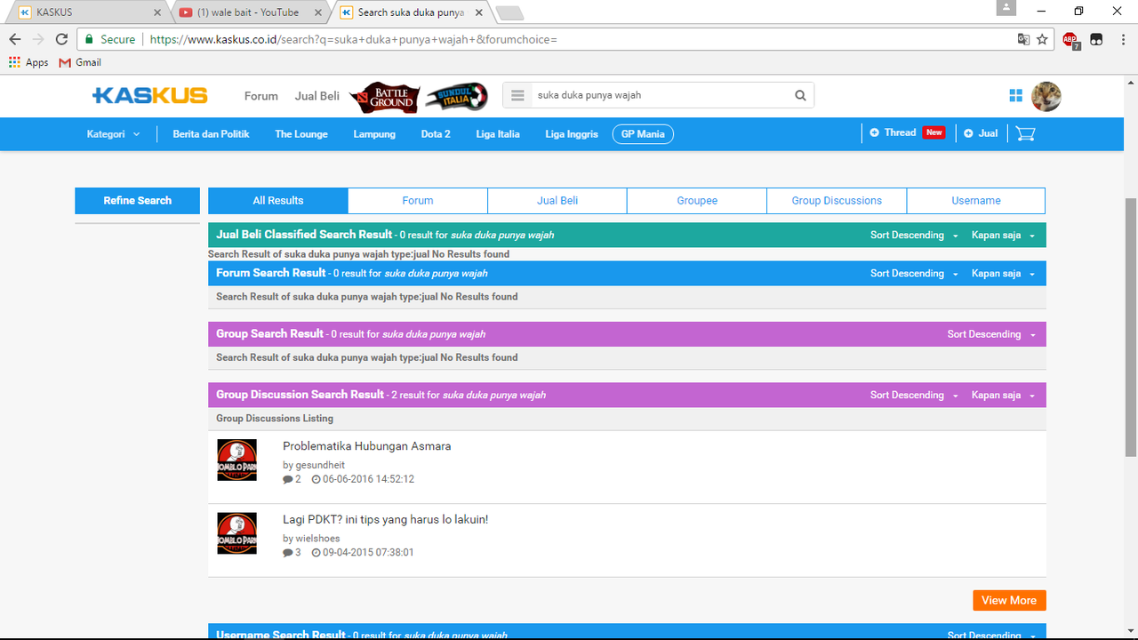Open Berita dan Politik category
The width and height of the screenshot is (1138, 640).
[211, 134]
